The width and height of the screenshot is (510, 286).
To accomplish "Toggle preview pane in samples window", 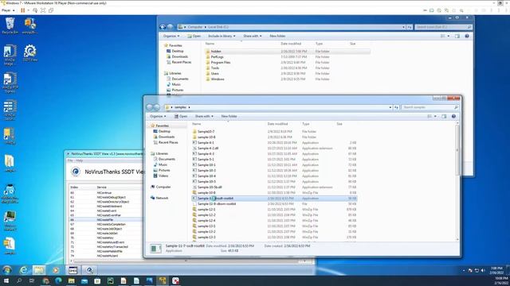I will pyautogui.click(x=444, y=116).
